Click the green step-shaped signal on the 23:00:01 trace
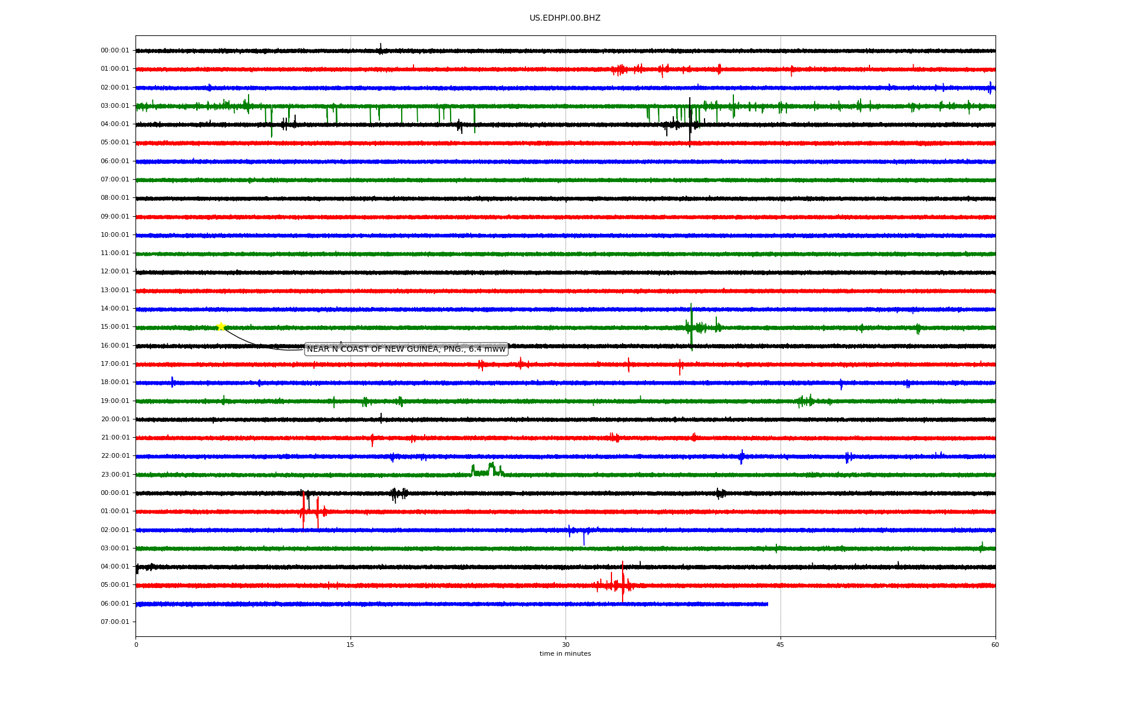The height and width of the screenshot is (707, 1131). pyautogui.click(x=487, y=470)
